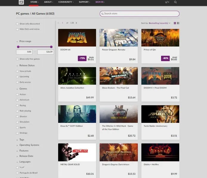
Task: Open Alien: Isolation Collection cover
Action: [77, 76]
